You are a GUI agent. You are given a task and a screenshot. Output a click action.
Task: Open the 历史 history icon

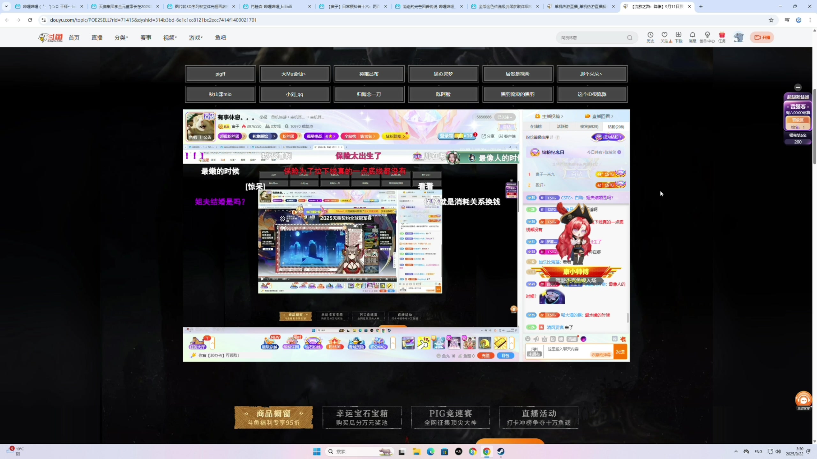[650, 37]
